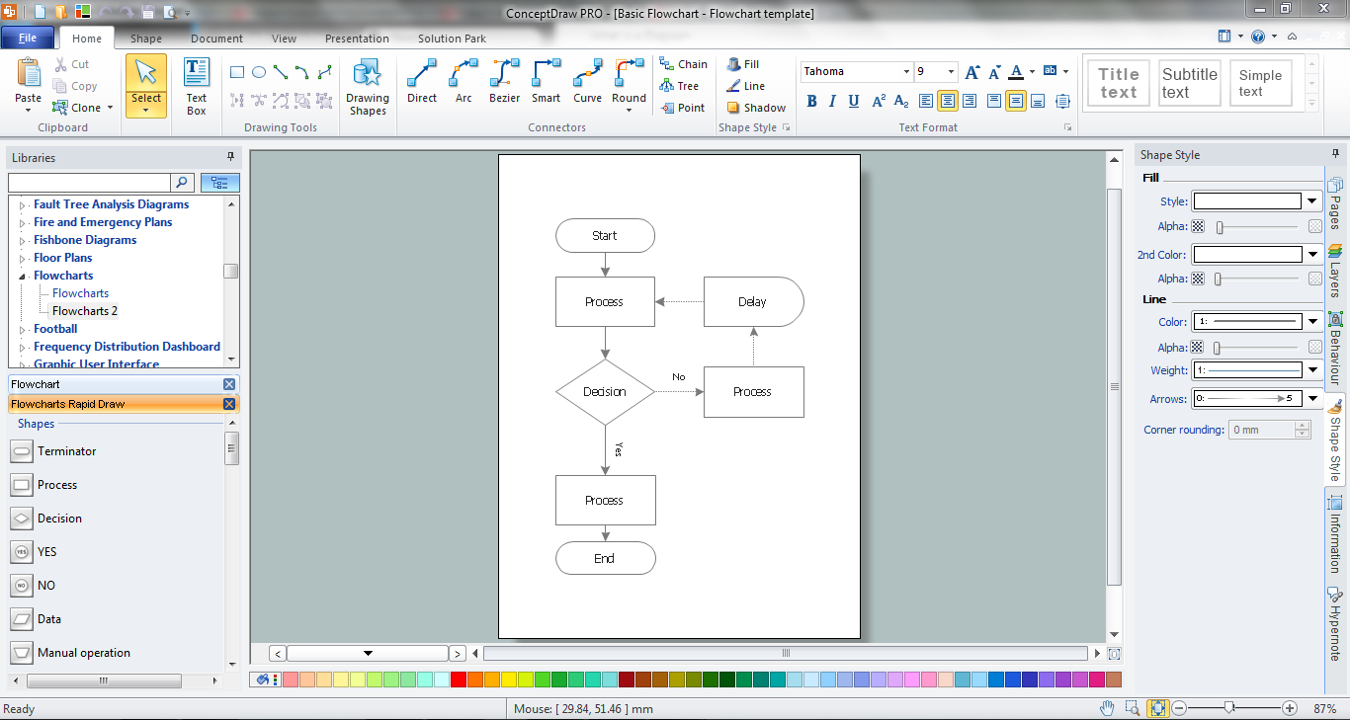Set text alignment to right
1350x720 pixels.
coord(970,101)
